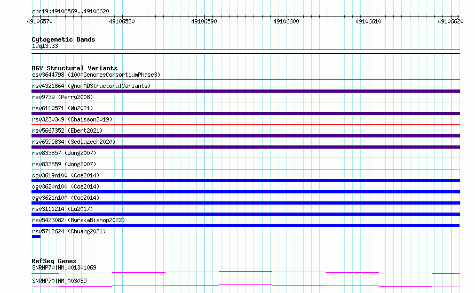Screen dimensions: 475x293
Task: Click the purple bar under nsv5667352
Action: click(246, 136)
